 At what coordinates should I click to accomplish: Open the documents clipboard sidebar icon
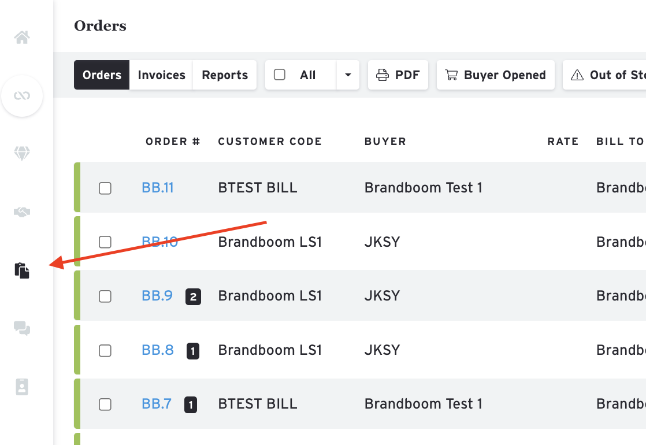pyautogui.click(x=22, y=270)
